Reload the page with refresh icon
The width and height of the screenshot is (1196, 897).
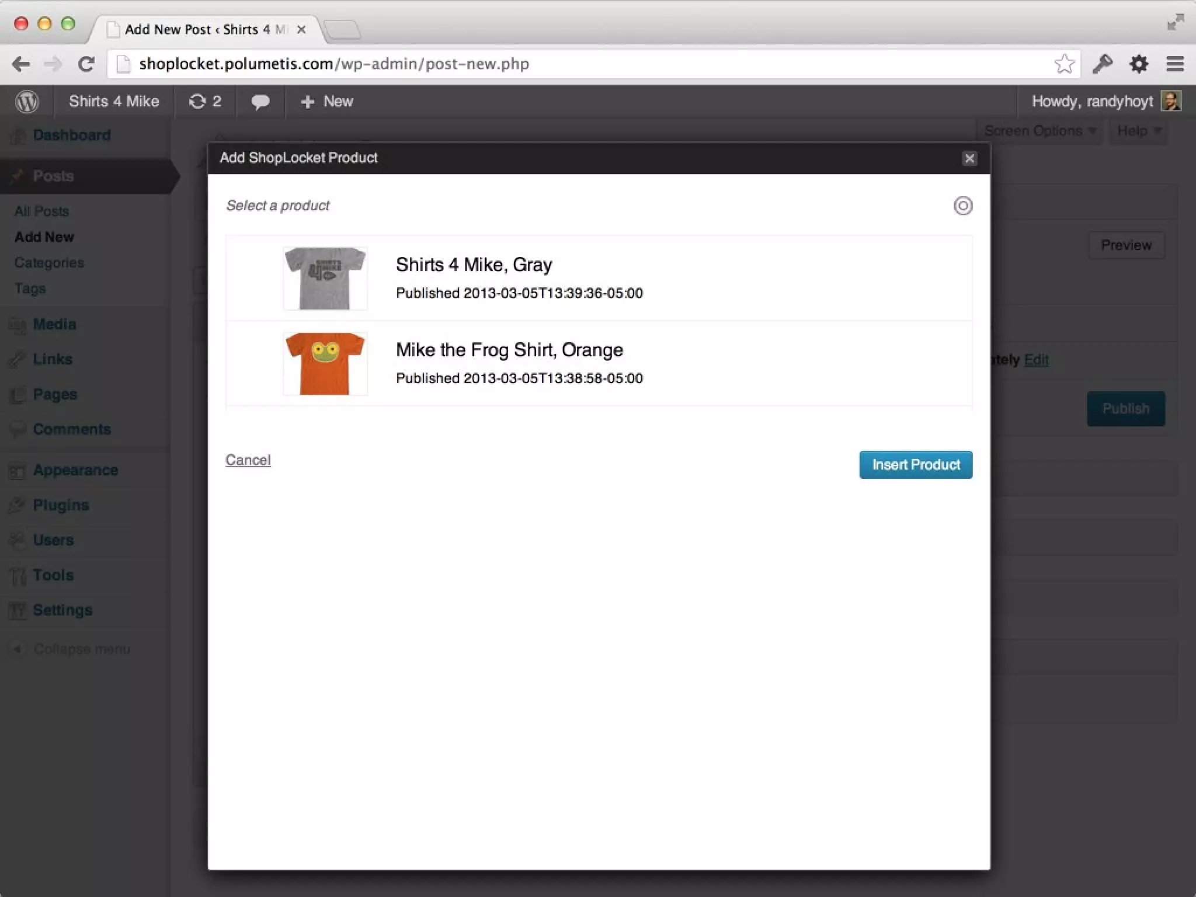click(86, 64)
